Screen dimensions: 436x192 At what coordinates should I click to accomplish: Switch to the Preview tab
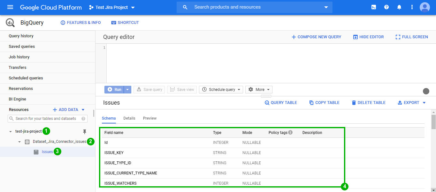[x=149, y=118]
